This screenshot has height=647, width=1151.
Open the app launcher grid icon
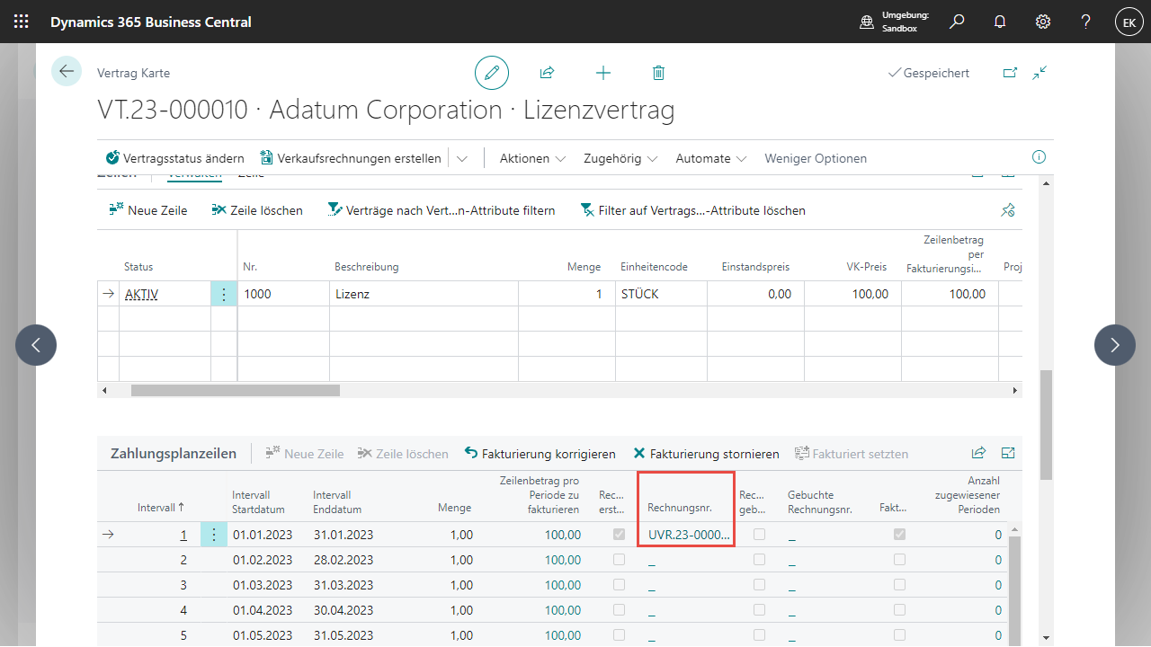pos(21,22)
